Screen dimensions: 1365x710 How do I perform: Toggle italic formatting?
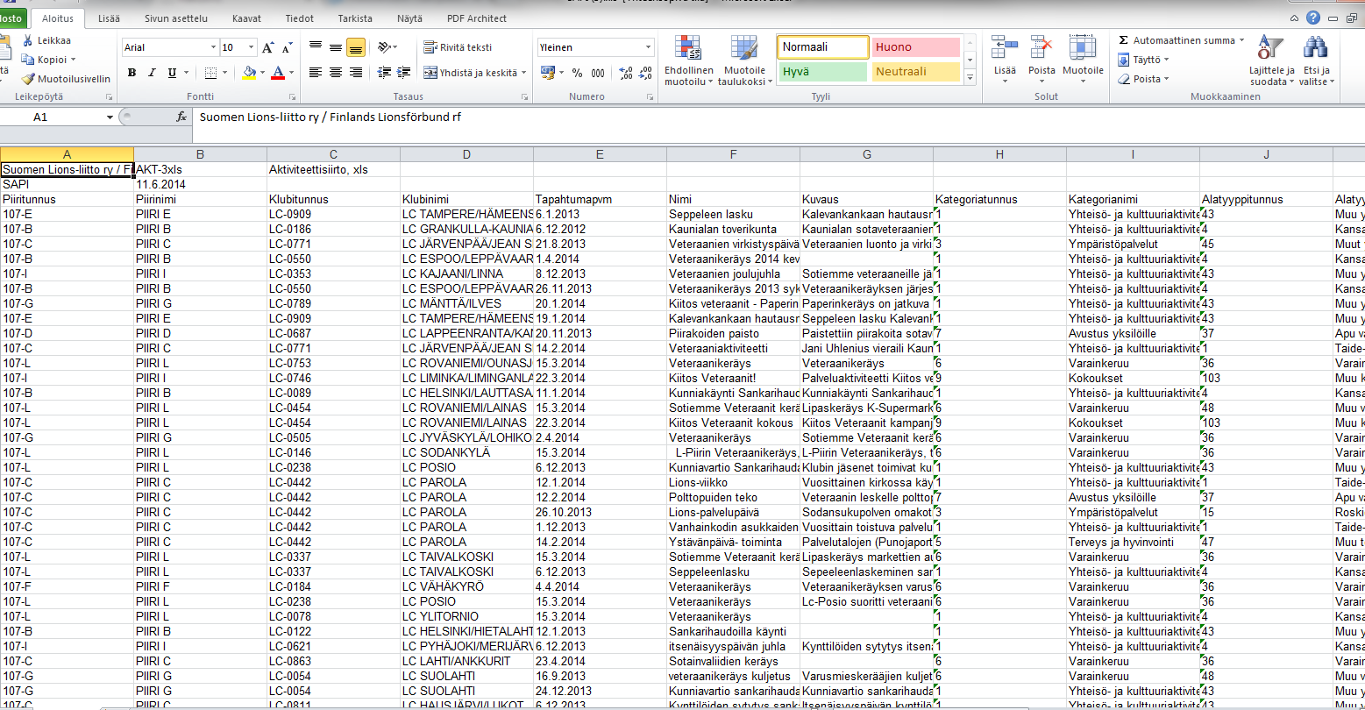pyautogui.click(x=152, y=73)
